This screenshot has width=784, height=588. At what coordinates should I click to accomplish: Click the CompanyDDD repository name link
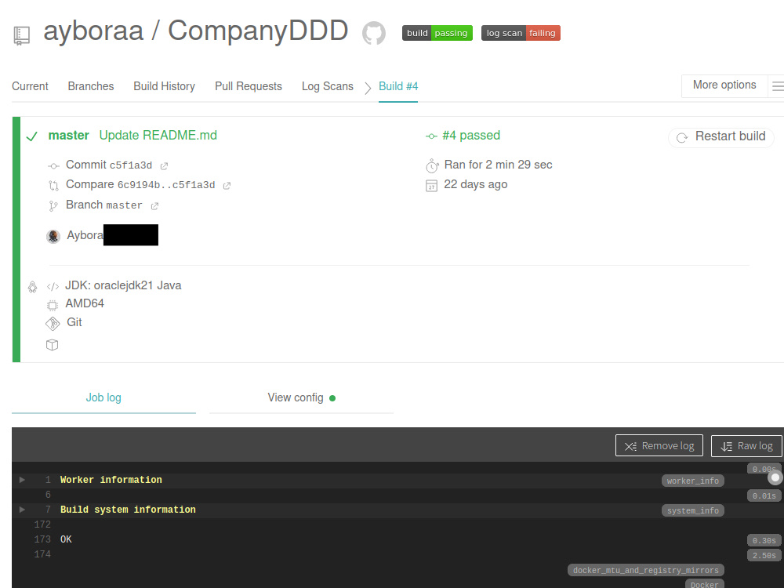[x=258, y=31]
